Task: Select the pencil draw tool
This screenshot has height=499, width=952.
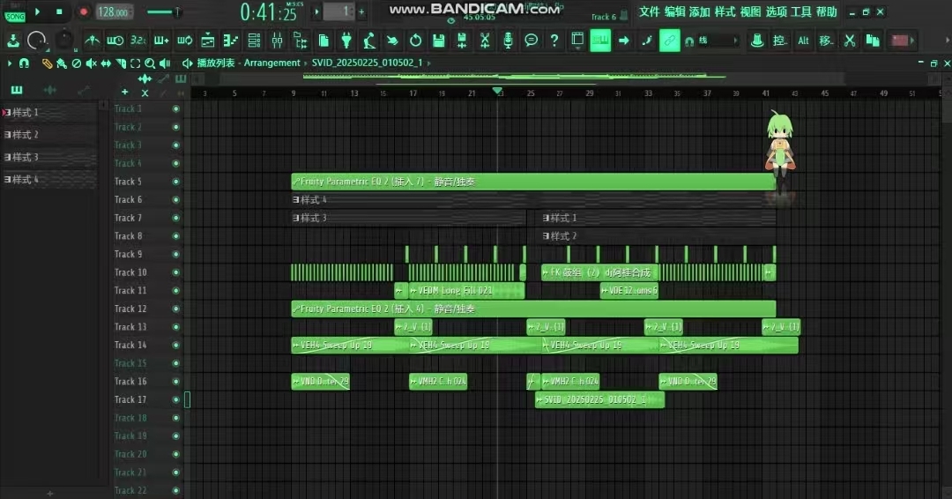Action: pyautogui.click(x=47, y=63)
